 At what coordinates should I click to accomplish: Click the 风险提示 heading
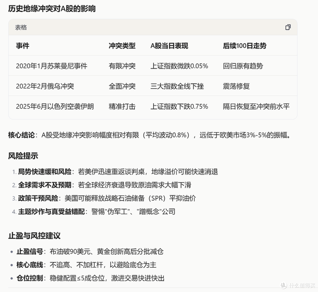point(23,156)
